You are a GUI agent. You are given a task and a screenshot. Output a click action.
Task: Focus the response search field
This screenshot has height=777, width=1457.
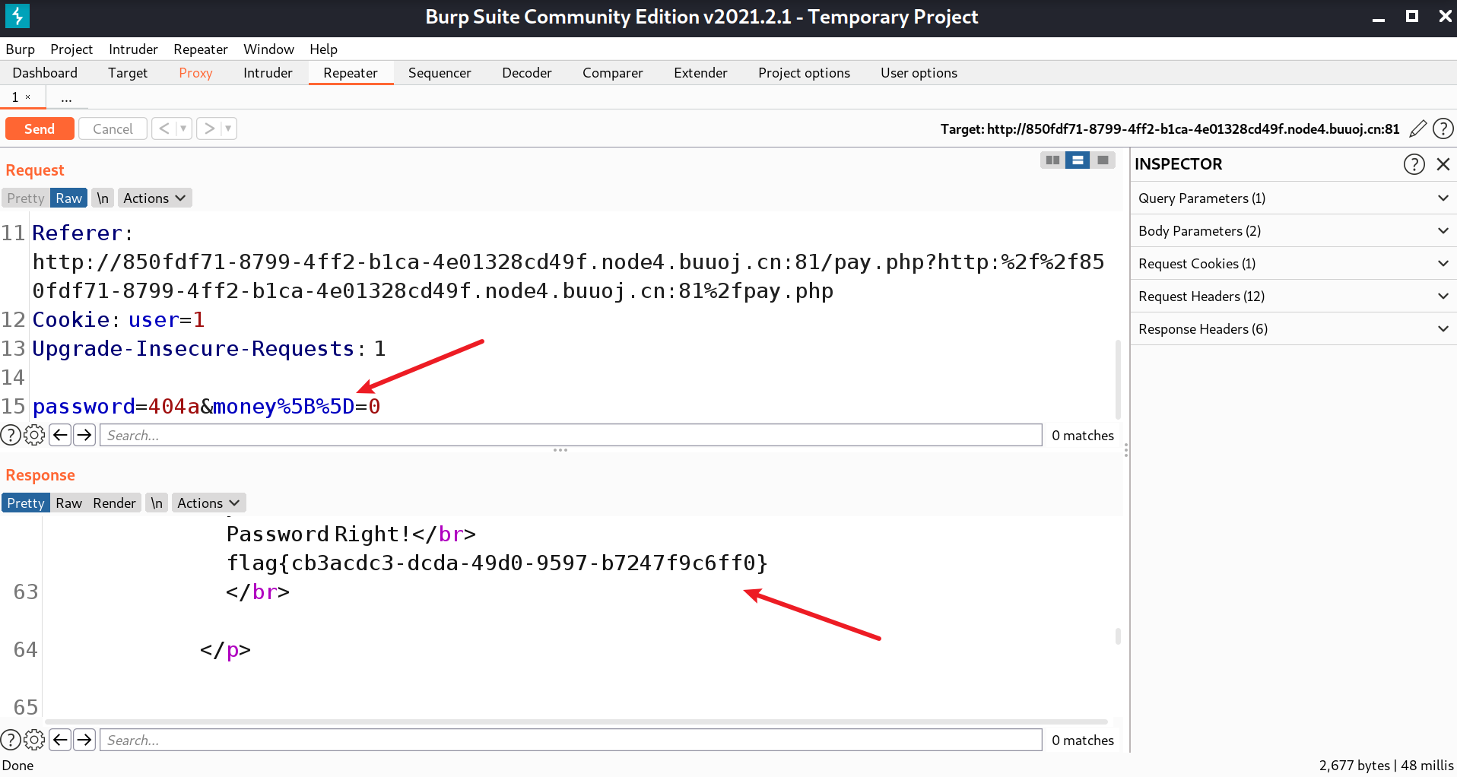[x=571, y=740]
